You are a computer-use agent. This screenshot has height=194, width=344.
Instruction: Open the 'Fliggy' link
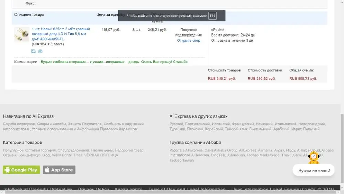[x=290, y=150]
